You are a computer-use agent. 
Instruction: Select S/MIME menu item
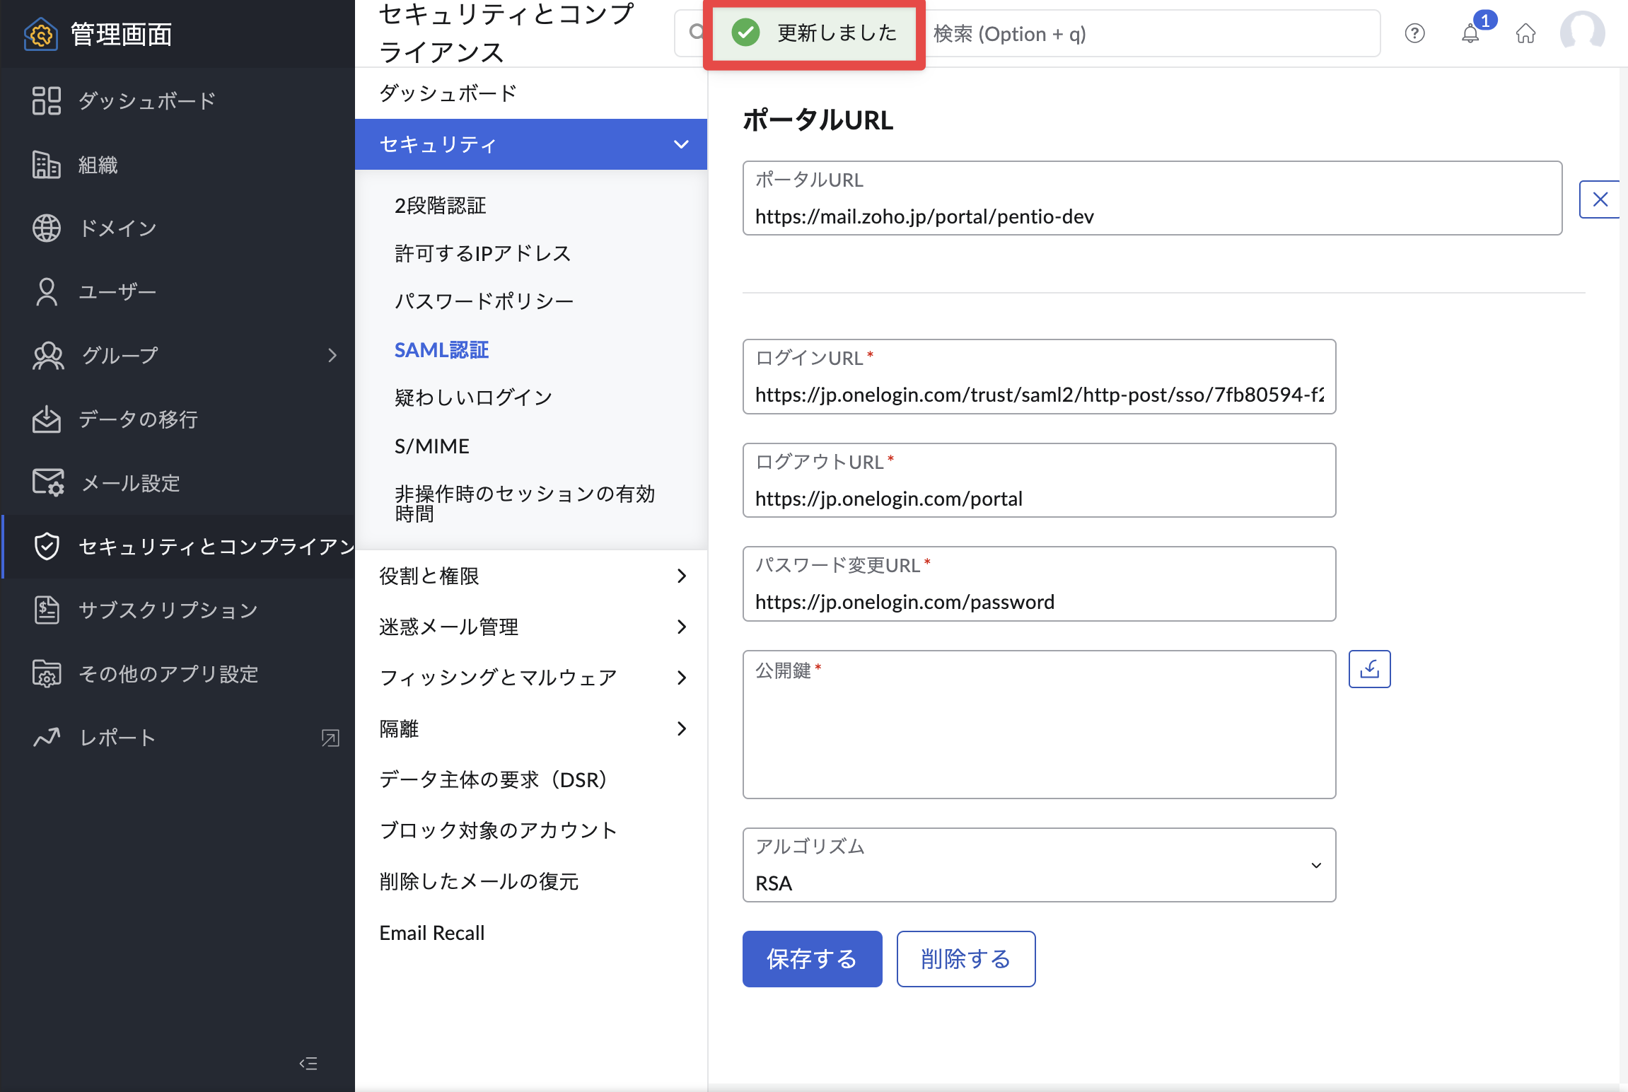coord(431,446)
